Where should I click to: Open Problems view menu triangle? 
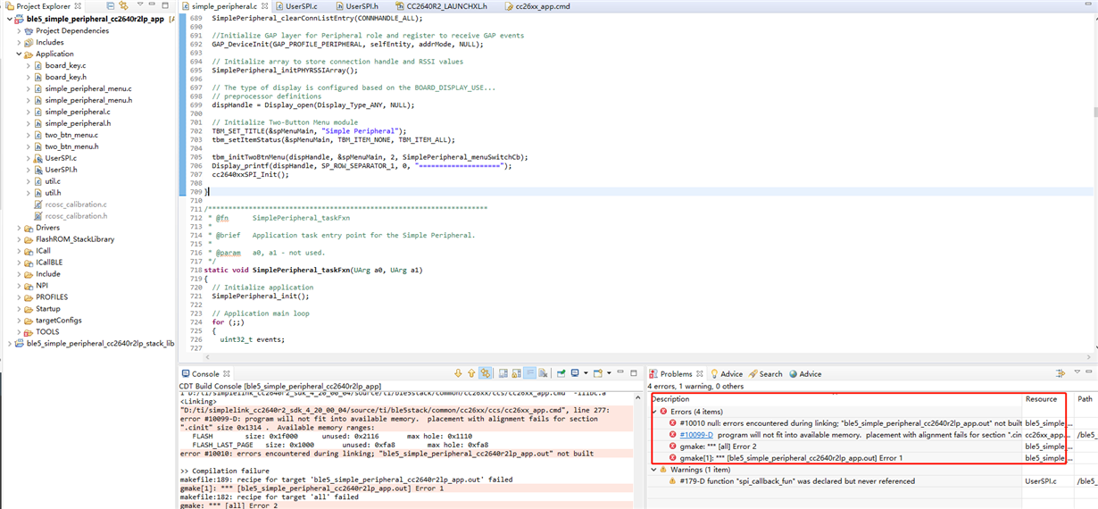tap(1077, 372)
